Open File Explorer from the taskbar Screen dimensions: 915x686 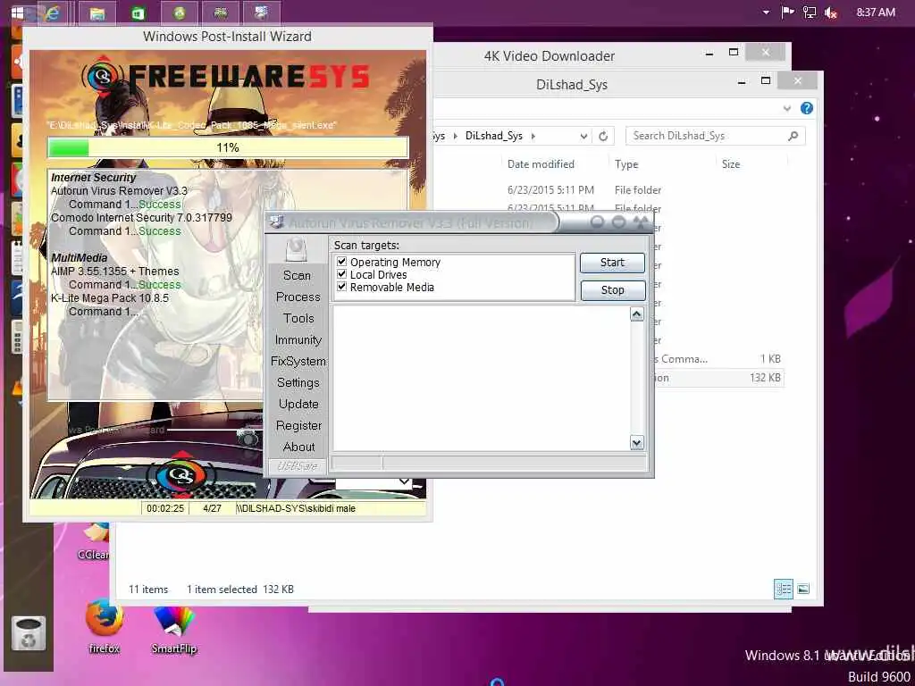coord(97,13)
